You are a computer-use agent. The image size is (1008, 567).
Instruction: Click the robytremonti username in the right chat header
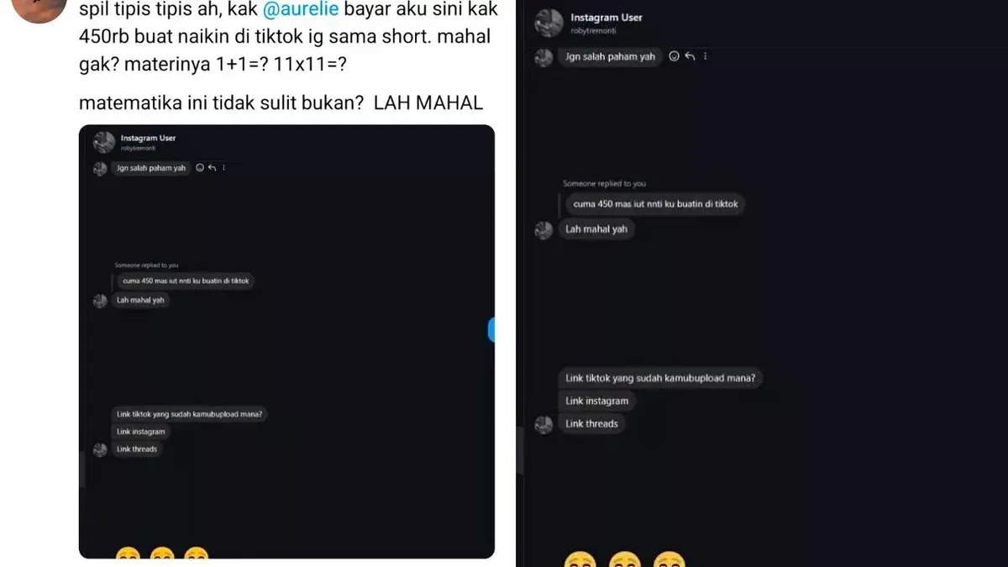[x=593, y=29]
